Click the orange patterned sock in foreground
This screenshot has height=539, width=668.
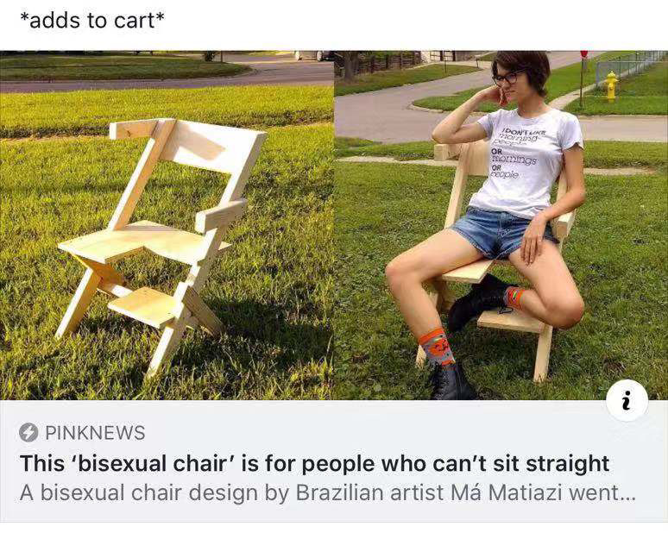pyautogui.click(x=437, y=346)
